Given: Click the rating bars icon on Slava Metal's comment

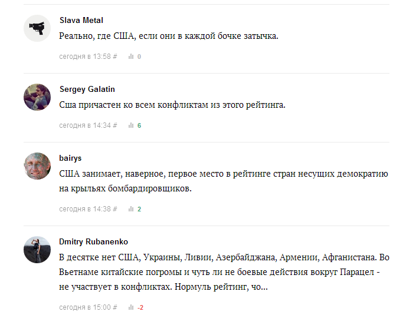Looking at the screenshot, I should [131, 57].
